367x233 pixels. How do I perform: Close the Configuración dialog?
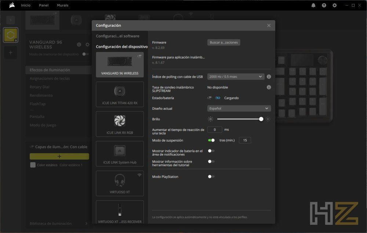click(269, 25)
